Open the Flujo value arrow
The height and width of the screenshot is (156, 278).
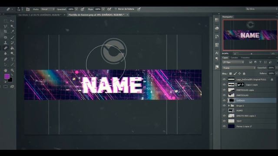coord(103,9)
